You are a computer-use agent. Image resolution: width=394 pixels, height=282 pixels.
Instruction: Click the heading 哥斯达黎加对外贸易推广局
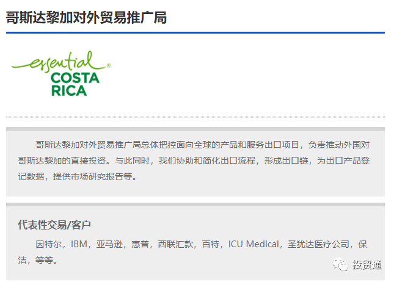click(x=86, y=18)
